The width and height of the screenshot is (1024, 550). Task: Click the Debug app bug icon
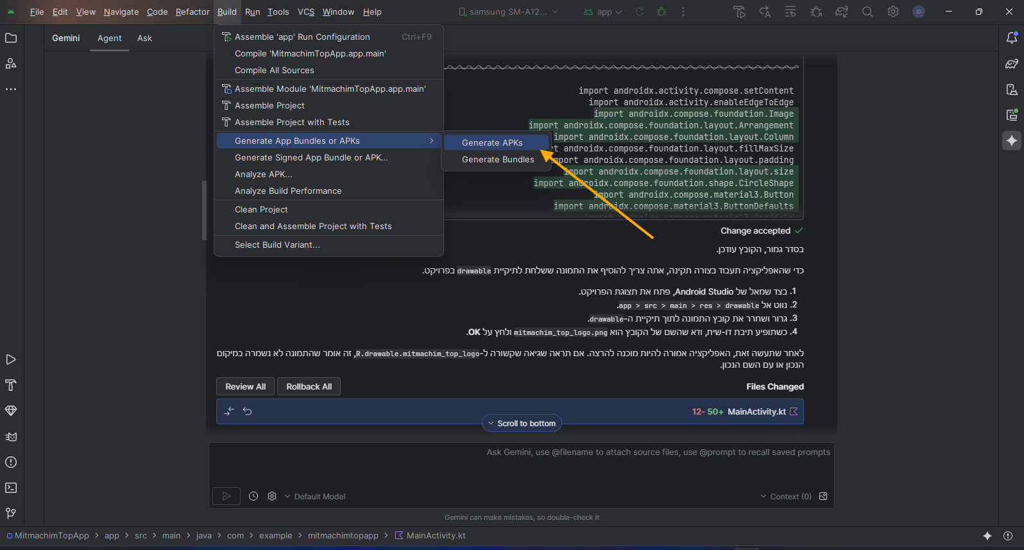coord(661,12)
